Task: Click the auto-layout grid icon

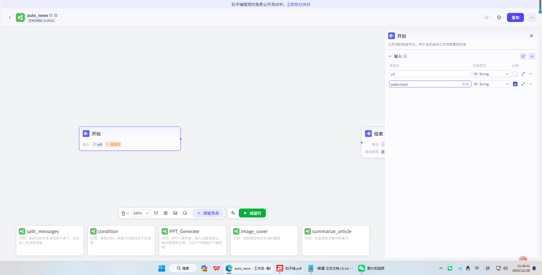Action: (166, 213)
